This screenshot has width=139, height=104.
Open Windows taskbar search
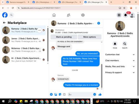pyautogui.click(x=10, y=101)
